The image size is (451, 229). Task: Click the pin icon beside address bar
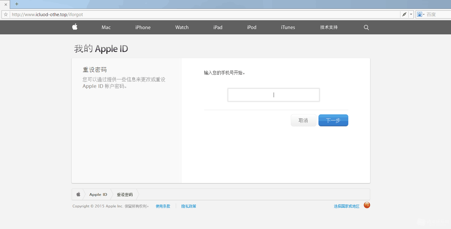[x=404, y=14]
